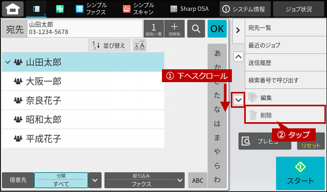Open the magnifier search icon
This screenshot has width=327, height=192.
(196, 29)
